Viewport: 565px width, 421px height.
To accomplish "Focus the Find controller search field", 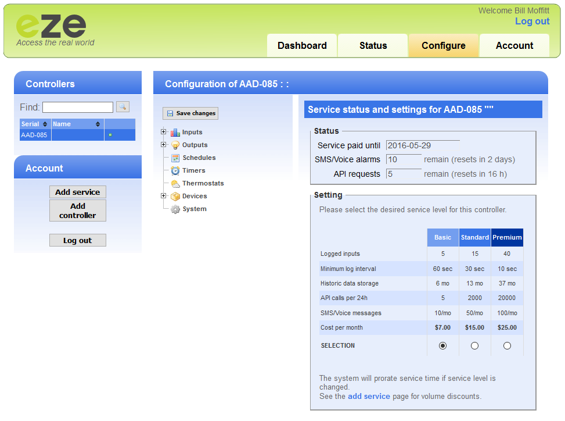I will tap(78, 107).
